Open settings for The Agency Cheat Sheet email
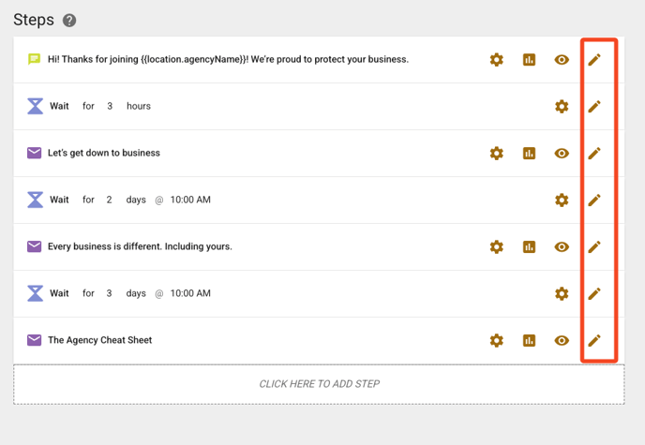Screen dimensions: 645x445 pos(497,341)
